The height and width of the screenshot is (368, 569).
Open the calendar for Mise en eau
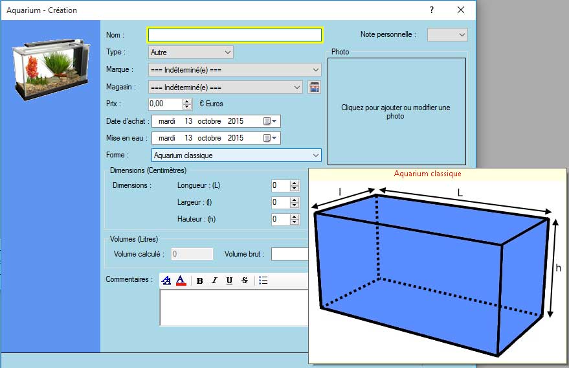pos(270,138)
